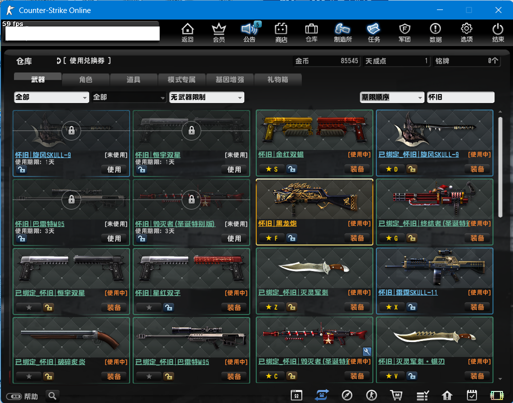The height and width of the screenshot is (403, 513).
Task: Click the compass icon in bottom bar
Action: point(347,395)
